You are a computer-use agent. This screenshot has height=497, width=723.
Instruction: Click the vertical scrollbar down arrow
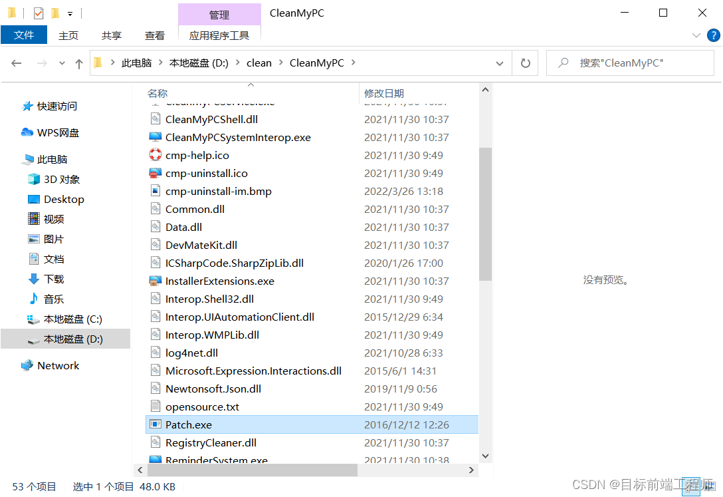[x=485, y=456]
